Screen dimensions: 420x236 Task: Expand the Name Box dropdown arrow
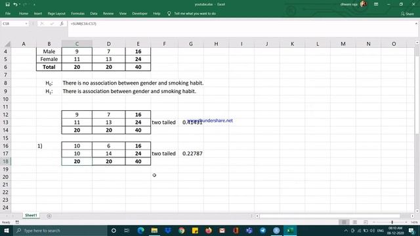(26, 24)
